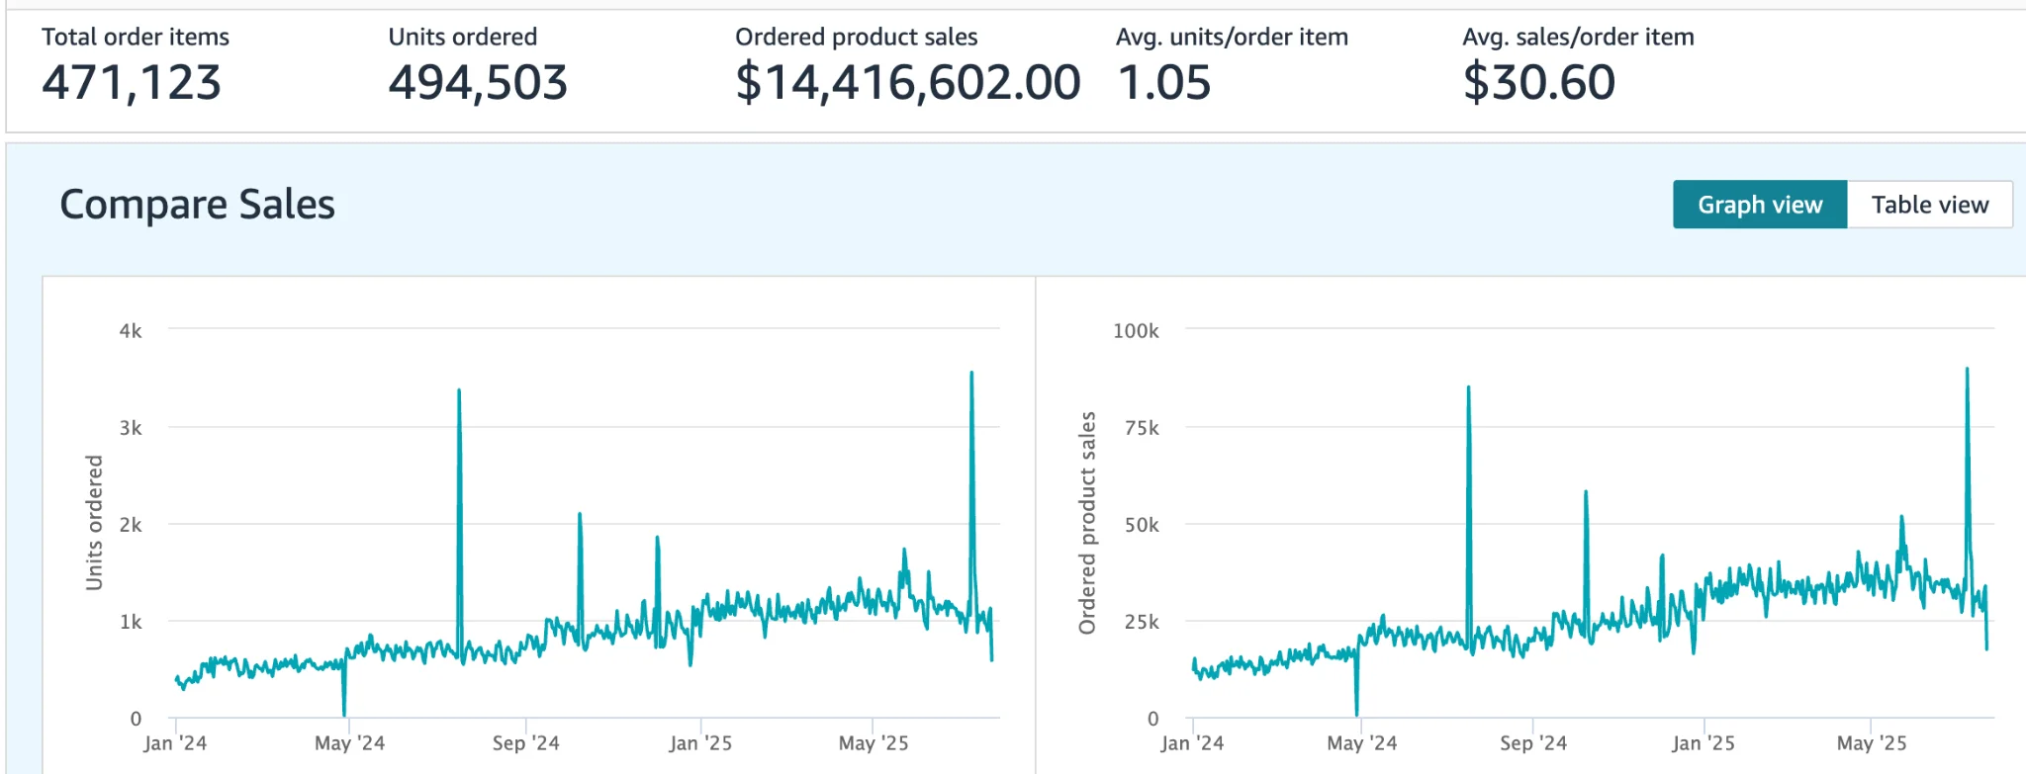Click the 4k y-axis label
The height and width of the screenshot is (774, 2026).
(x=131, y=331)
